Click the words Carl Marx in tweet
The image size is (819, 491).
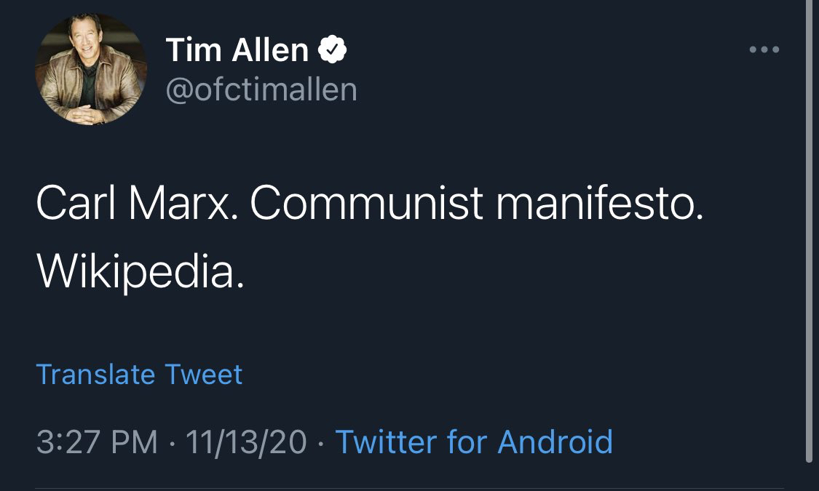click(138, 204)
